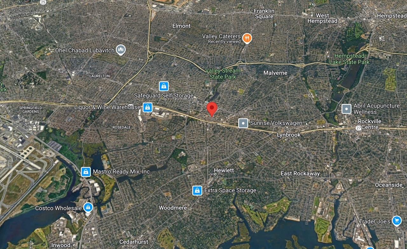Click the Route 27 highway shield
Screen dimensions: 407x249
point(358,128)
